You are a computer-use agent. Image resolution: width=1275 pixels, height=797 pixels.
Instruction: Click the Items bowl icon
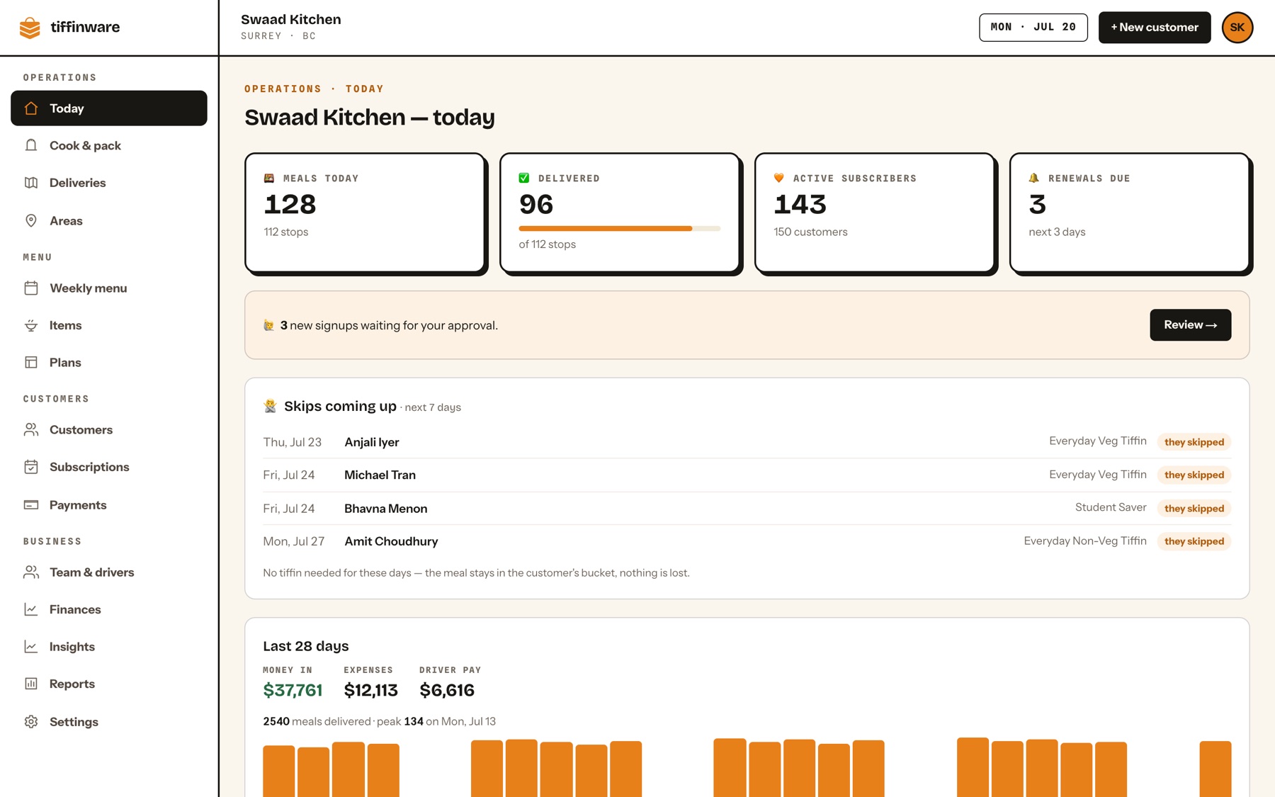point(31,325)
